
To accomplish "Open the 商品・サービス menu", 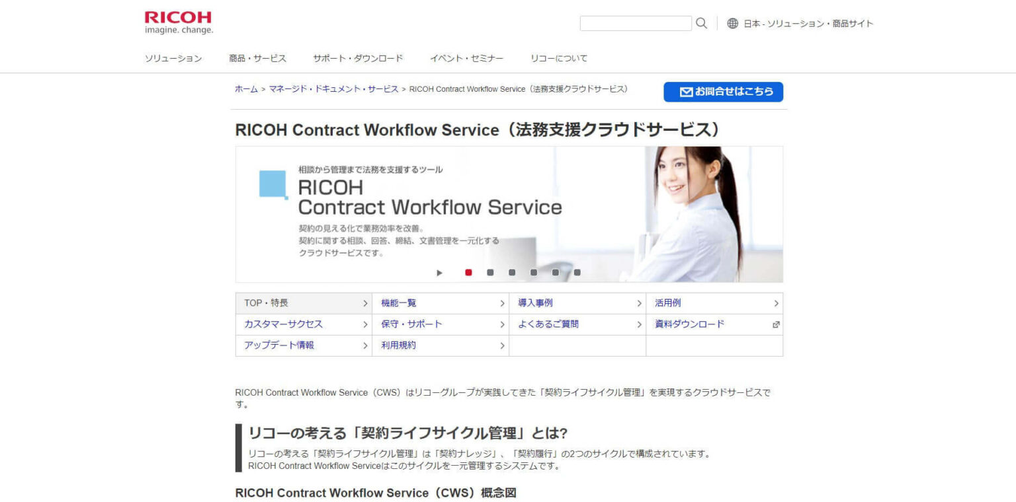I will (257, 58).
